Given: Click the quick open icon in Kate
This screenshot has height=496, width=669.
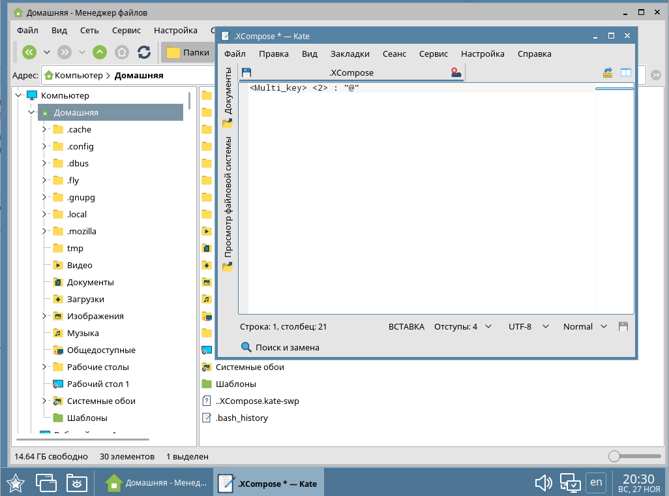Looking at the screenshot, I should pyautogui.click(x=608, y=72).
